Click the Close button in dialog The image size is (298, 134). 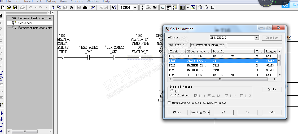coord(177,112)
